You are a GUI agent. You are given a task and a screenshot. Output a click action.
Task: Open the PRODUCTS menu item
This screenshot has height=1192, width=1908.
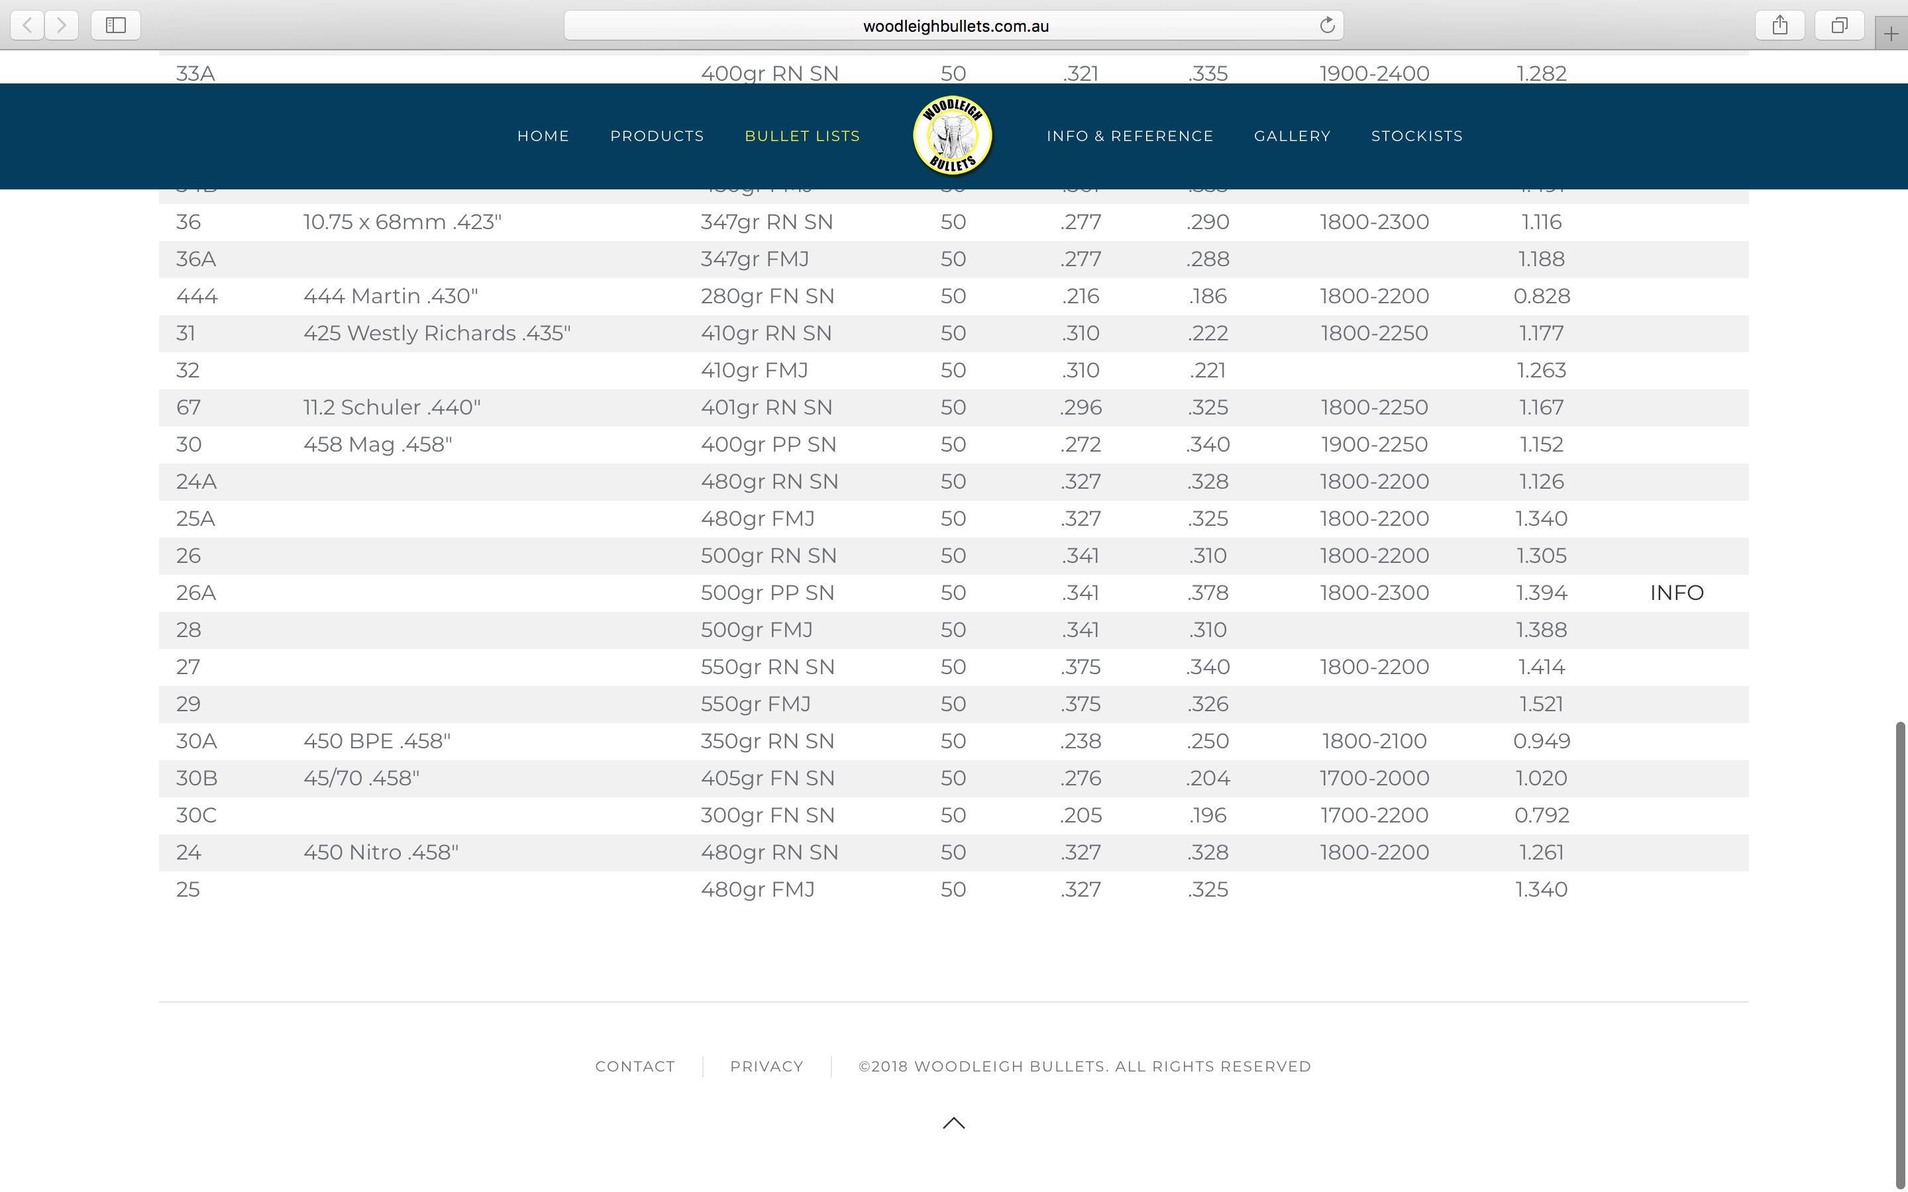pos(657,136)
